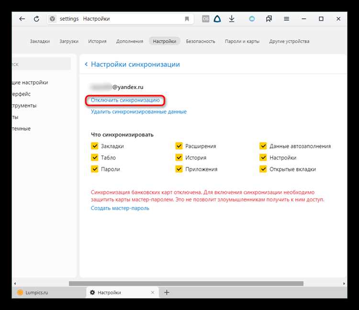Image resolution: width=359 pixels, height=310 pixels.
Task: Switch to the Безопасность tab
Action: click(200, 41)
